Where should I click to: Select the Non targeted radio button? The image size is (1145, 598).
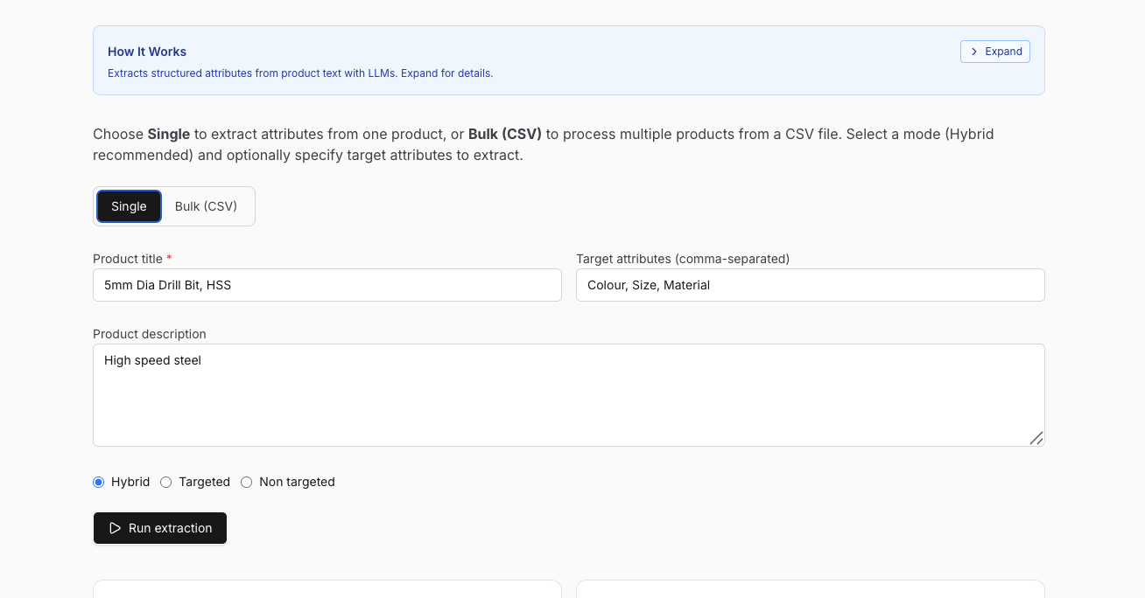click(x=247, y=482)
